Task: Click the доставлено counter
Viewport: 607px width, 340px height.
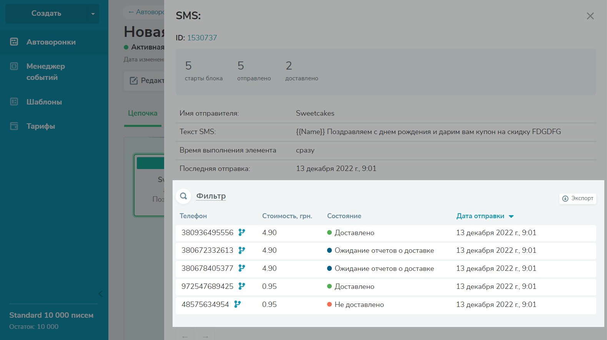Action: (x=302, y=71)
